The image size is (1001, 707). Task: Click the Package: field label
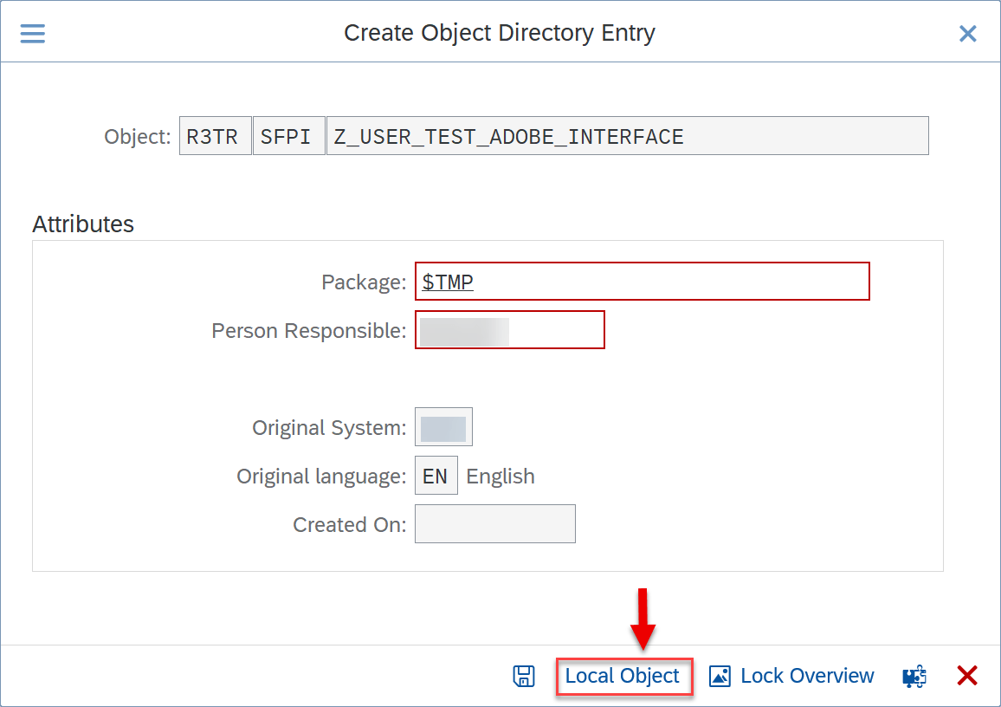click(363, 282)
